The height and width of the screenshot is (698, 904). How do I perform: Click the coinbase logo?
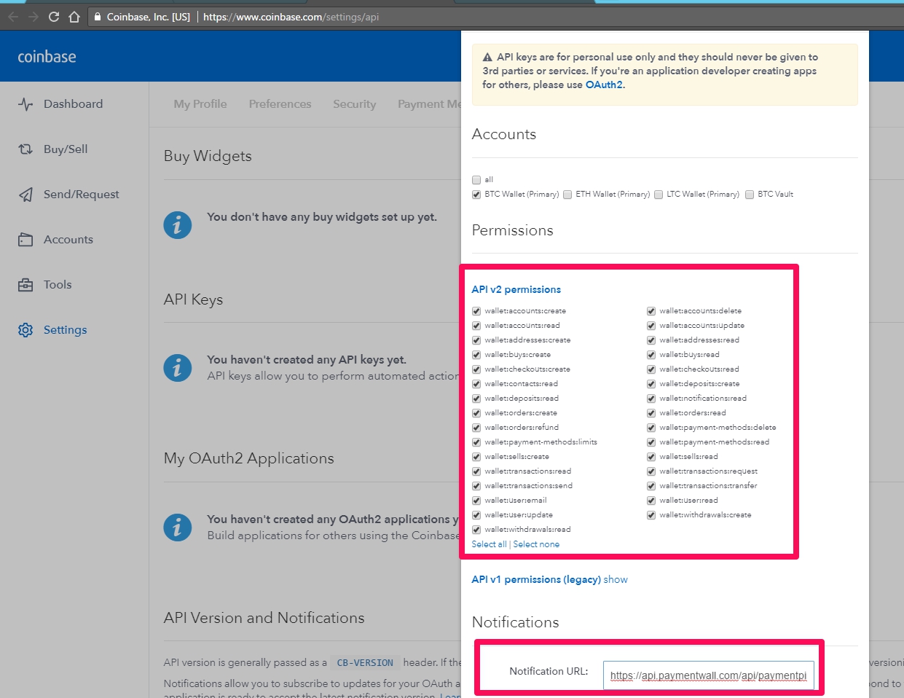tap(47, 57)
